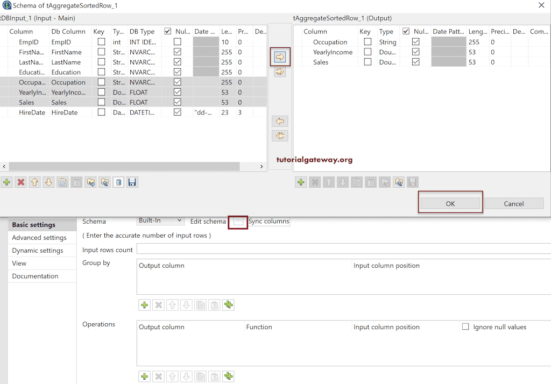Image resolution: width=551 pixels, height=384 pixels.
Task: Move all output columns back to input
Action: [x=280, y=136]
